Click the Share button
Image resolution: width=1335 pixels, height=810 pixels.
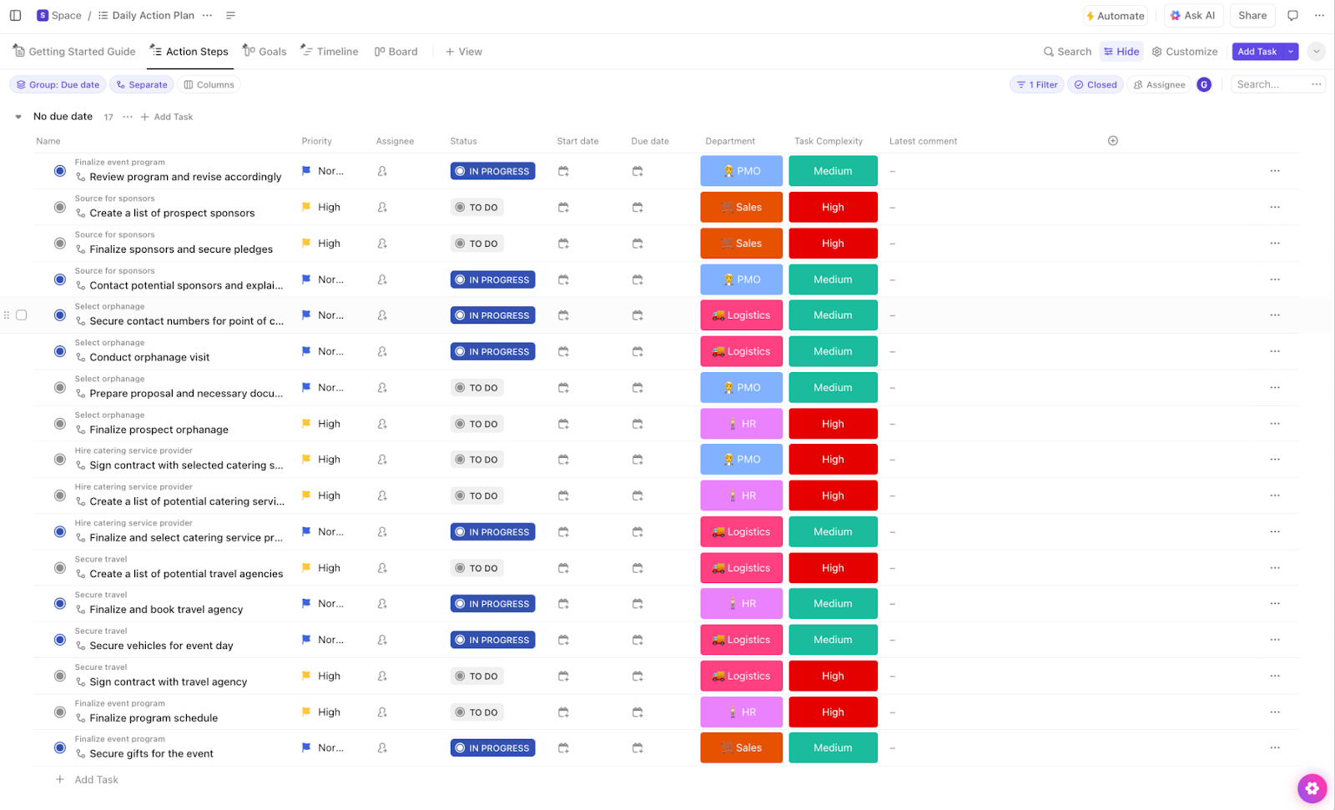click(1252, 15)
